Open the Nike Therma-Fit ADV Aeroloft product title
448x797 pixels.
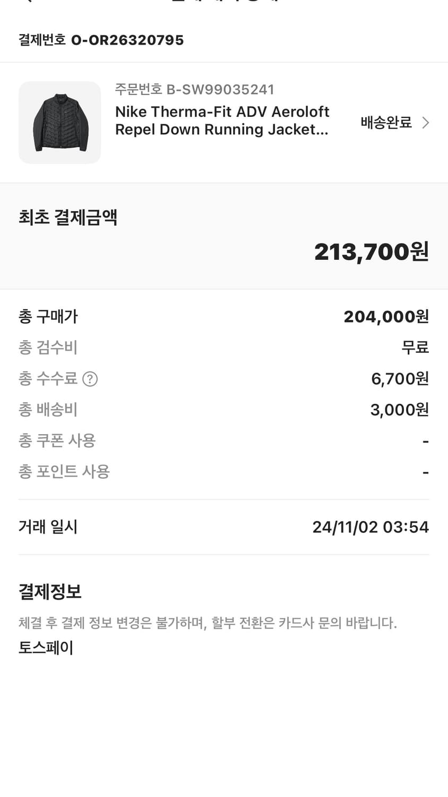point(222,121)
